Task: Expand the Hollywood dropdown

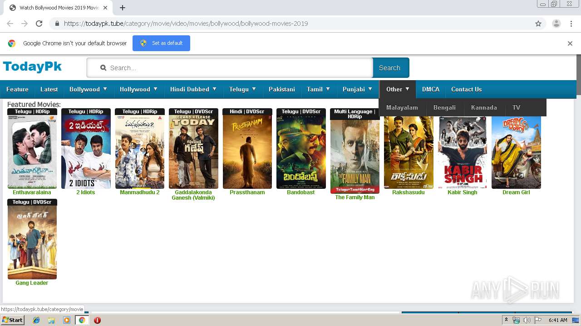Action: [138, 89]
